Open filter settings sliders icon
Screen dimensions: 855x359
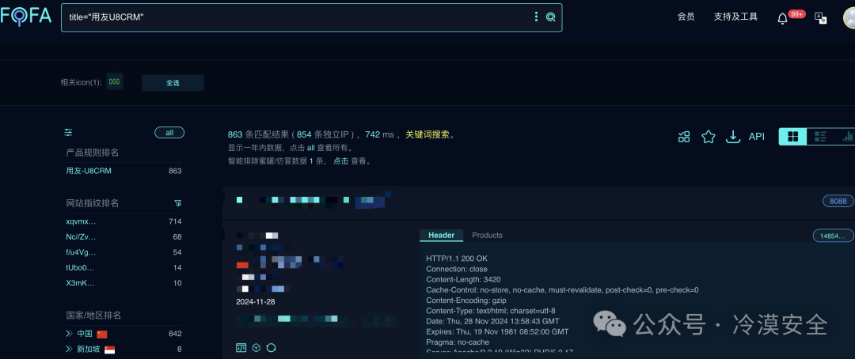coord(68,132)
